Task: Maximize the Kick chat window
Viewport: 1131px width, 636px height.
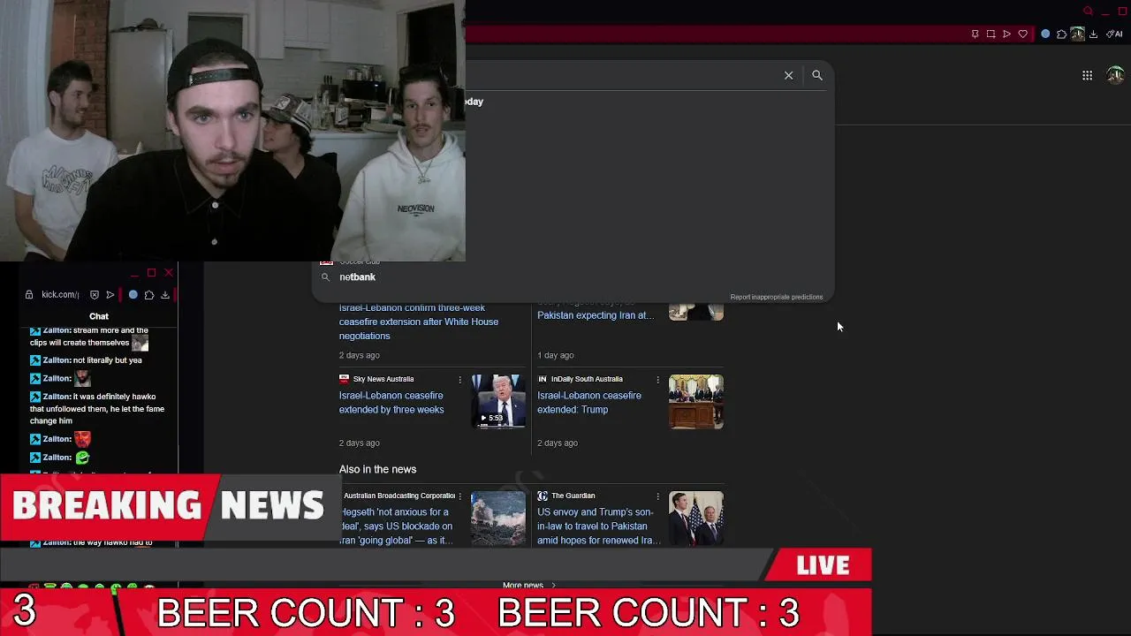Action: [152, 273]
